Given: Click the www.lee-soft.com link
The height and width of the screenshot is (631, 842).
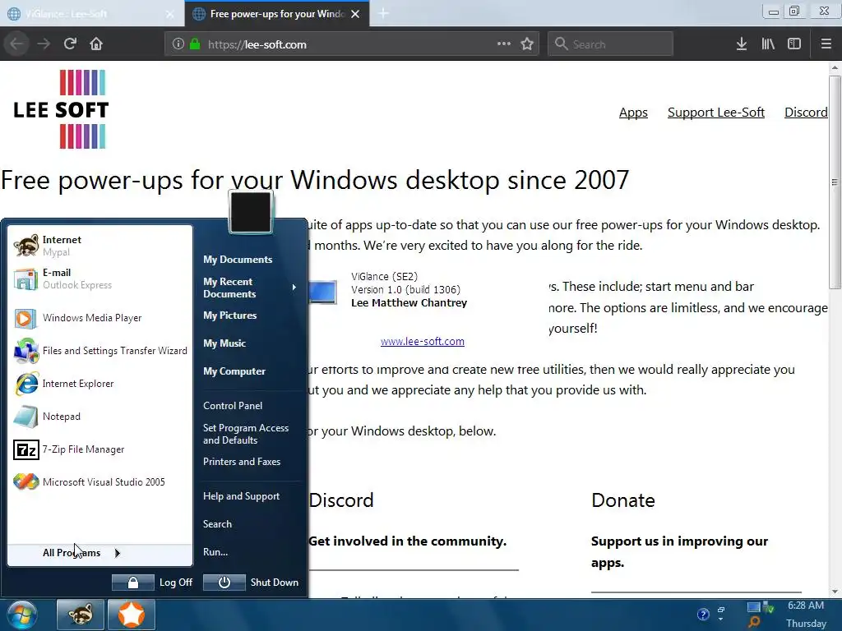Looking at the screenshot, I should click(423, 341).
